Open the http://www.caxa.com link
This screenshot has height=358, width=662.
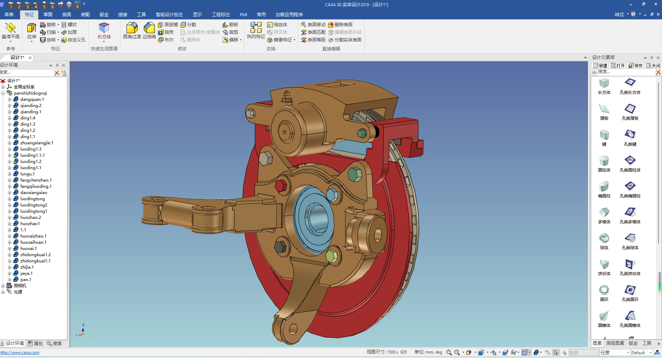[20, 352]
